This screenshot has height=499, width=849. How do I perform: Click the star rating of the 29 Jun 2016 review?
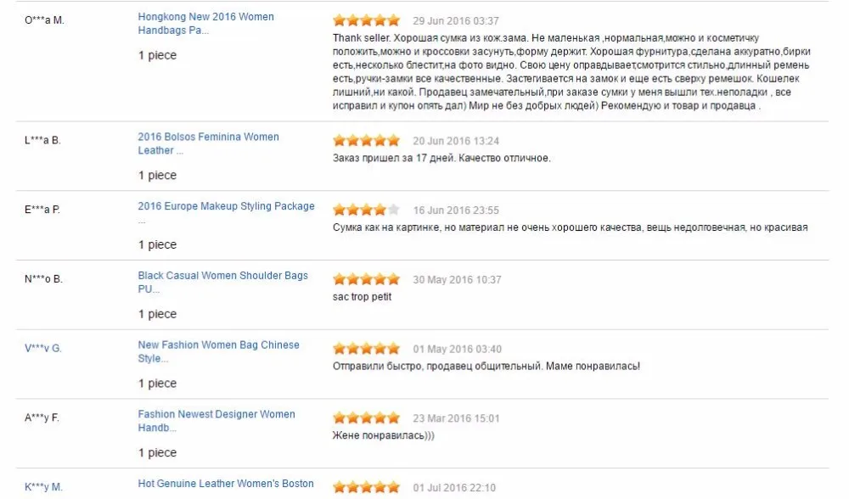click(x=367, y=20)
